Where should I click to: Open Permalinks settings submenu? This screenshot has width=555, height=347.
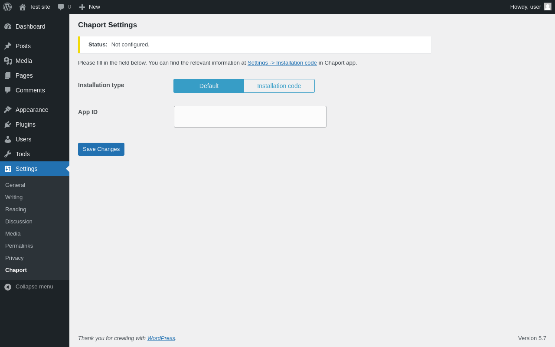click(35, 246)
